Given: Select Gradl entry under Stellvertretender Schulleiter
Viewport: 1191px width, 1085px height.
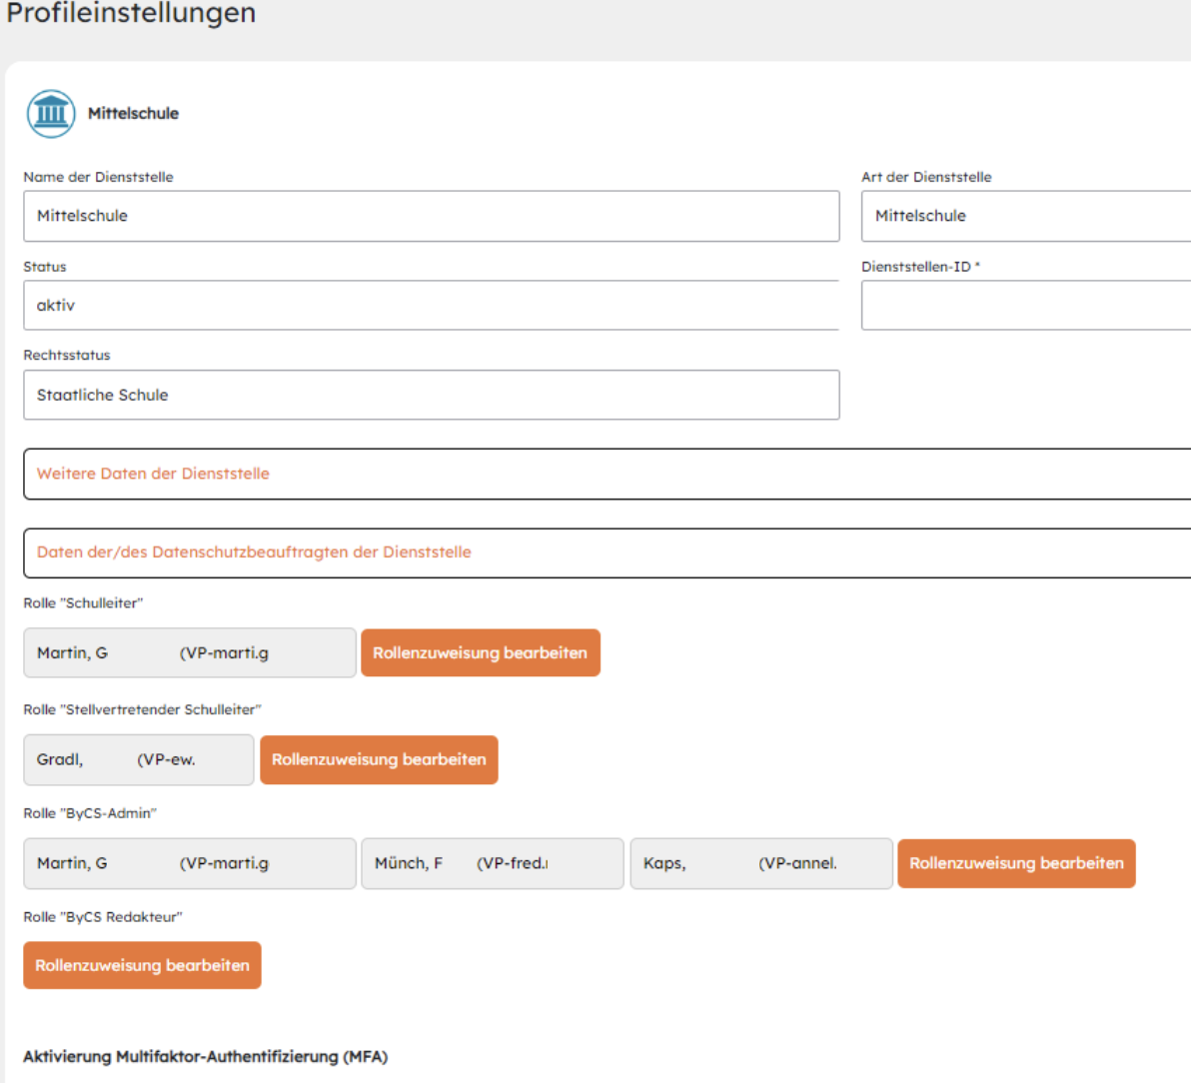Looking at the screenshot, I should (138, 760).
